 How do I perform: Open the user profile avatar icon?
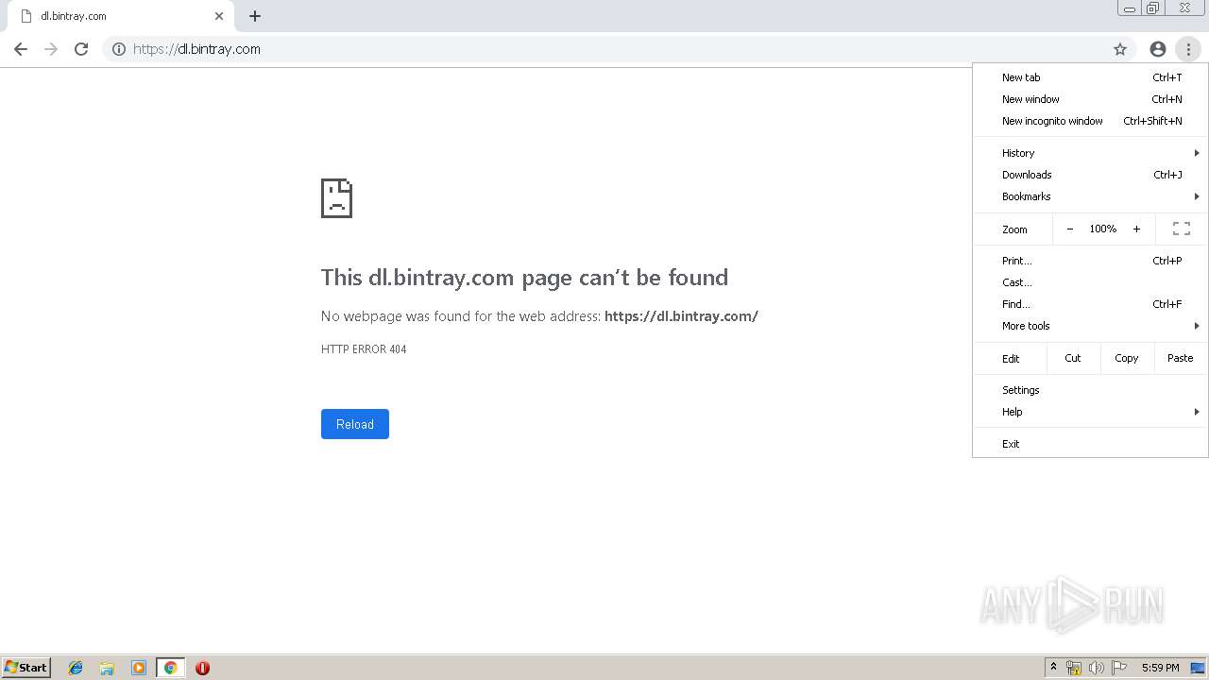pyautogui.click(x=1158, y=49)
